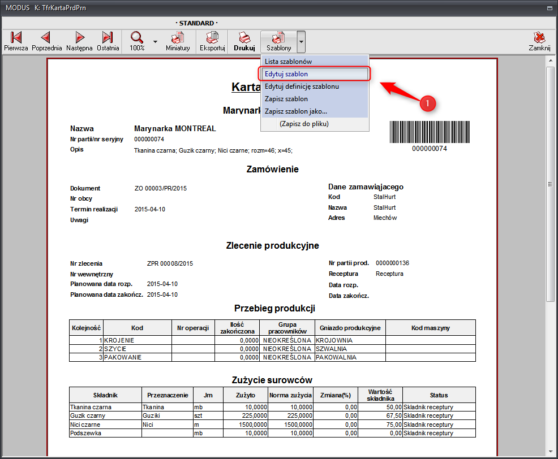Choose Edytuj szablon from the menu

(x=286, y=74)
